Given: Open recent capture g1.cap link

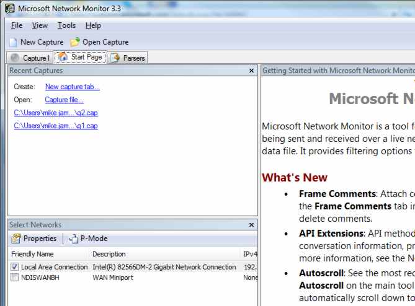Looking at the screenshot, I should (56, 126).
